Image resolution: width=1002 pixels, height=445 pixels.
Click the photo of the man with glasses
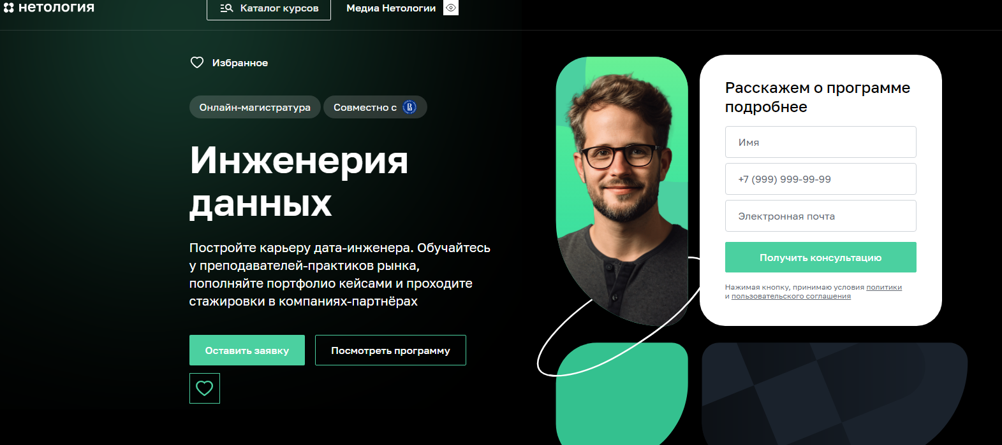coord(622,191)
